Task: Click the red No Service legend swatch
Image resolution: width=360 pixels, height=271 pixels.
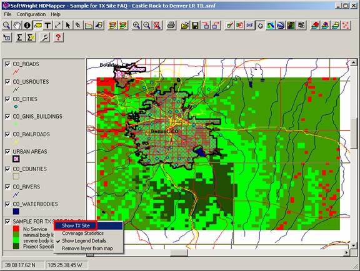Action: pyautogui.click(x=16, y=229)
